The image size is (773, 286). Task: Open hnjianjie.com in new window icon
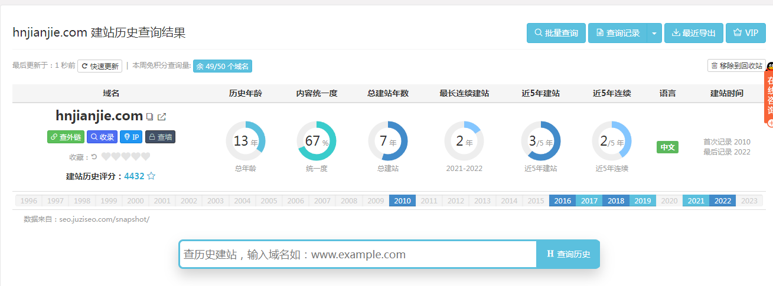[x=162, y=117]
